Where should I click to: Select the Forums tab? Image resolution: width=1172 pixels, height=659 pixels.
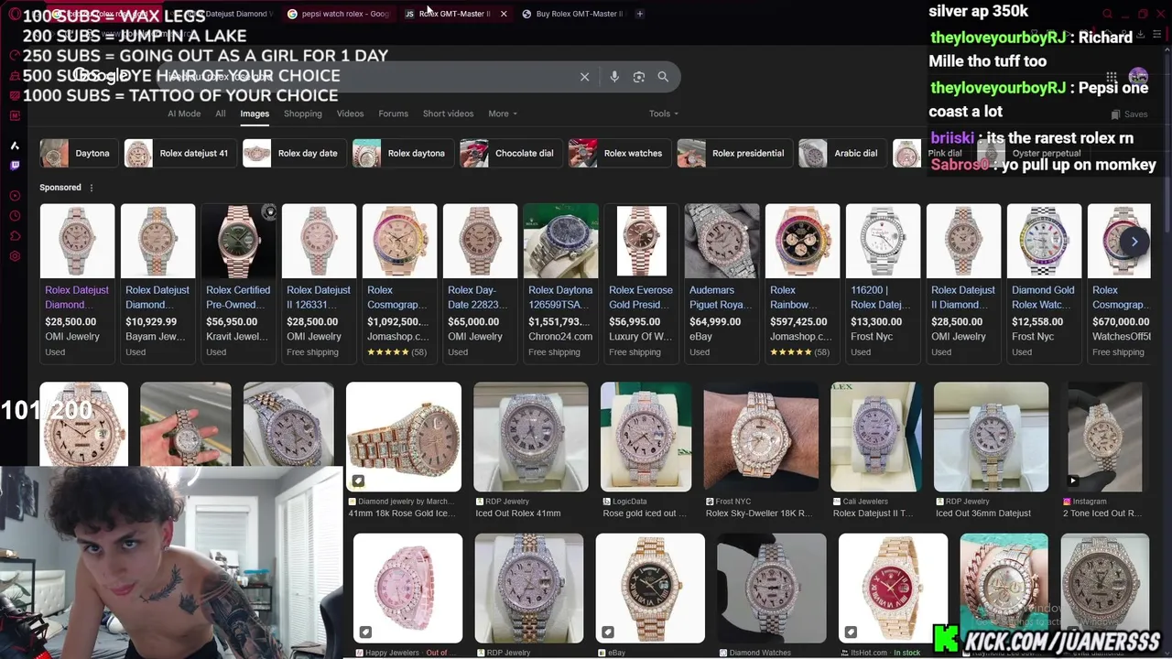pos(394,113)
